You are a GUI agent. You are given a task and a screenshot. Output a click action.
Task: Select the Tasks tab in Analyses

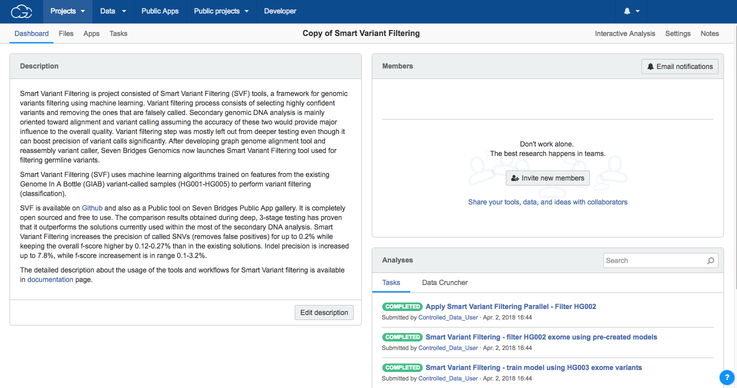click(x=391, y=282)
